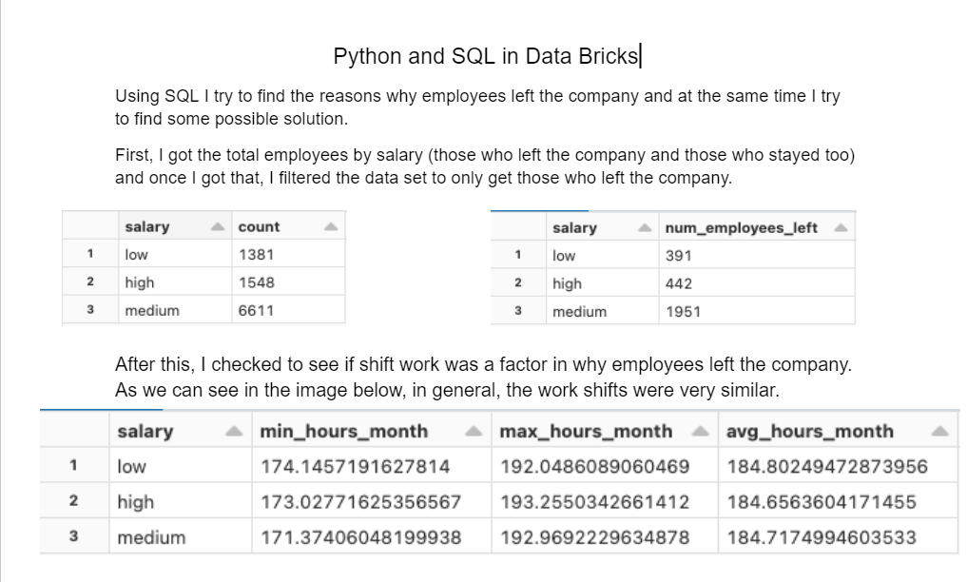This screenshot has width=967, height=582.
Task: Click the max hours value 192.0486089060469
Action: (x=594, y=467)
